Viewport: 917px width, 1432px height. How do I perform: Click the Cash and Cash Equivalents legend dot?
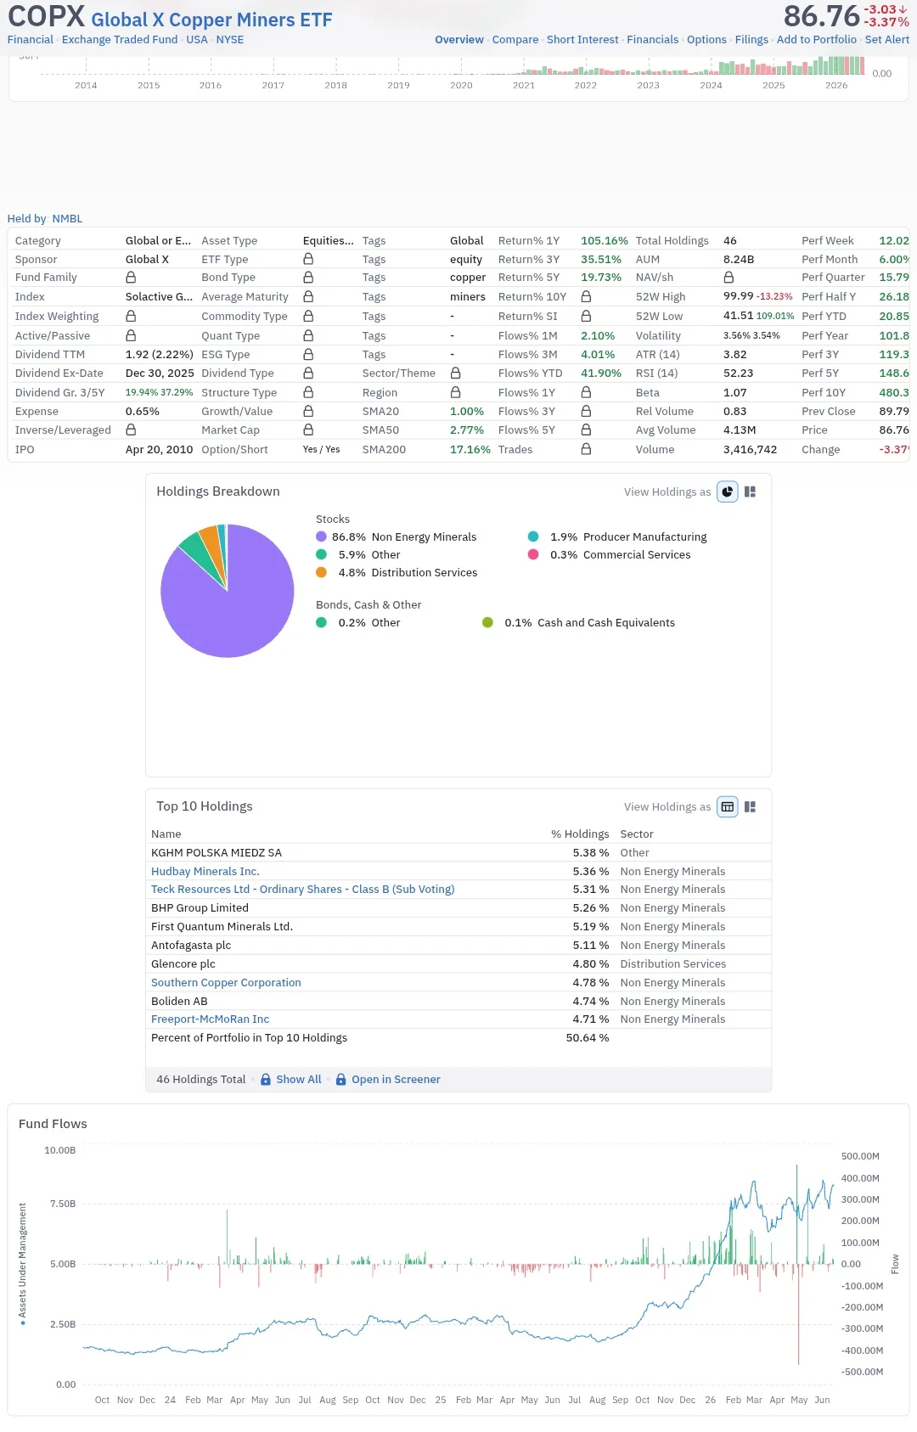click(487, 622)
